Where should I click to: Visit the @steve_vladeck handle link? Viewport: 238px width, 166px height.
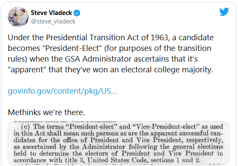click(53, 21)
